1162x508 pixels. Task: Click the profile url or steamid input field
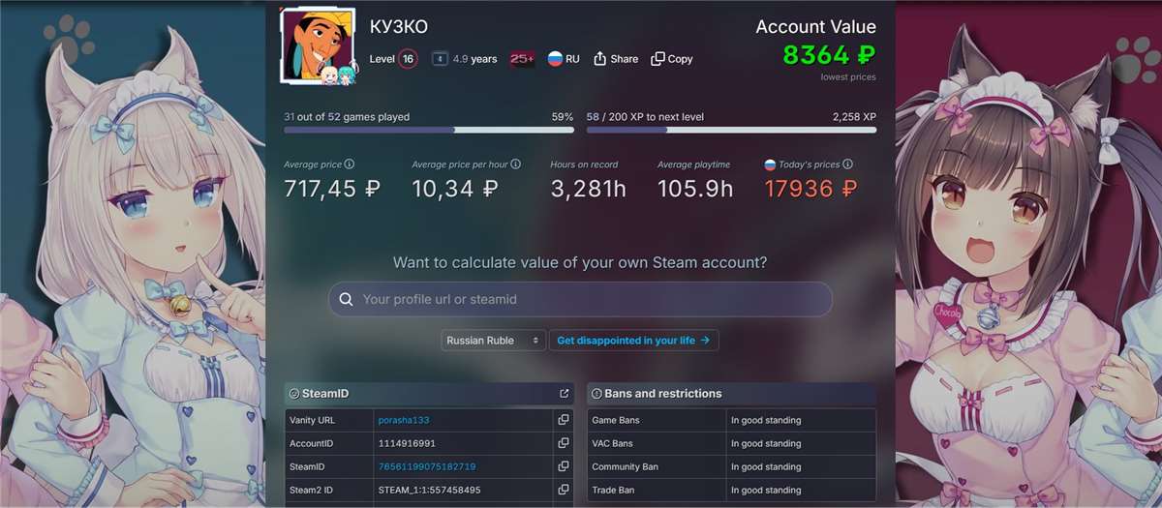click(x=591, y=300)
